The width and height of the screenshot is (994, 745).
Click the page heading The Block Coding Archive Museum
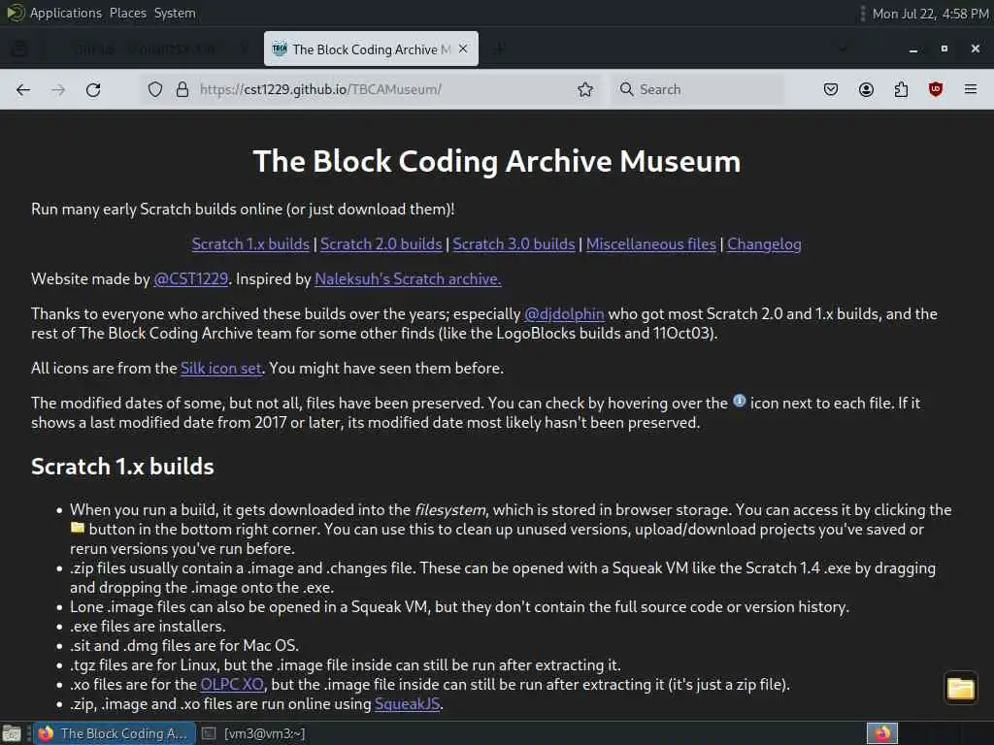(x=497, y=161)
